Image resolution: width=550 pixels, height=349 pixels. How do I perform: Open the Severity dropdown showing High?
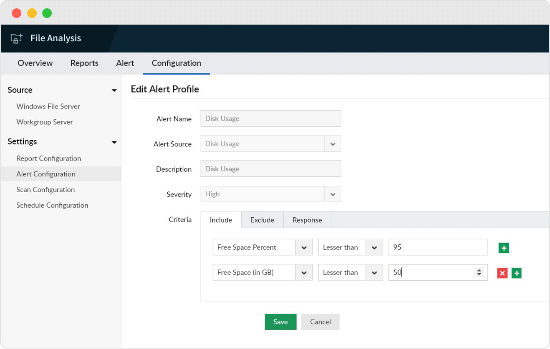click(x=333, y=194)
